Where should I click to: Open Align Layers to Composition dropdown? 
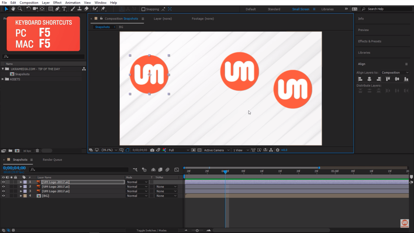pos(395,73)
